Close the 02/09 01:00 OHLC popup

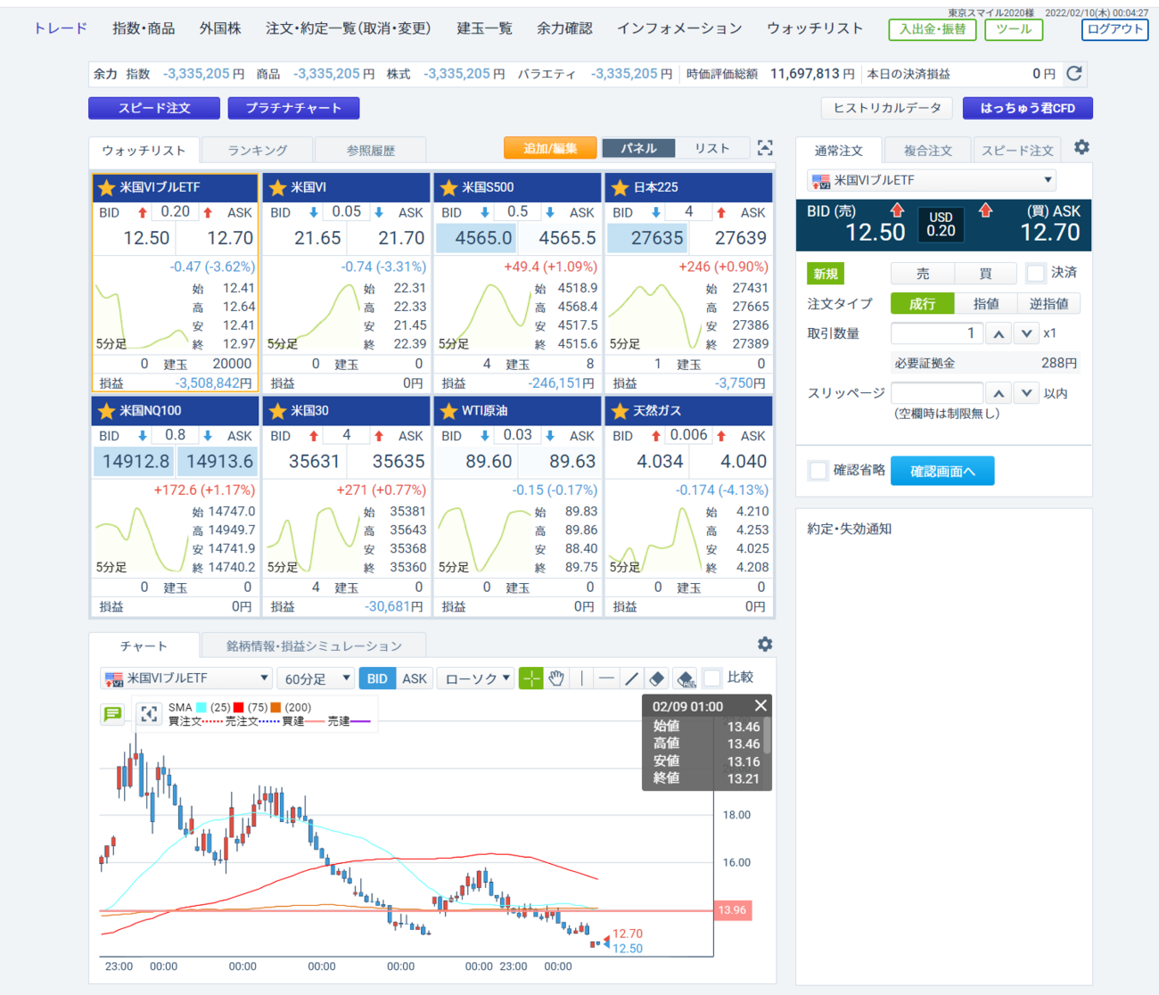point(760,706)
